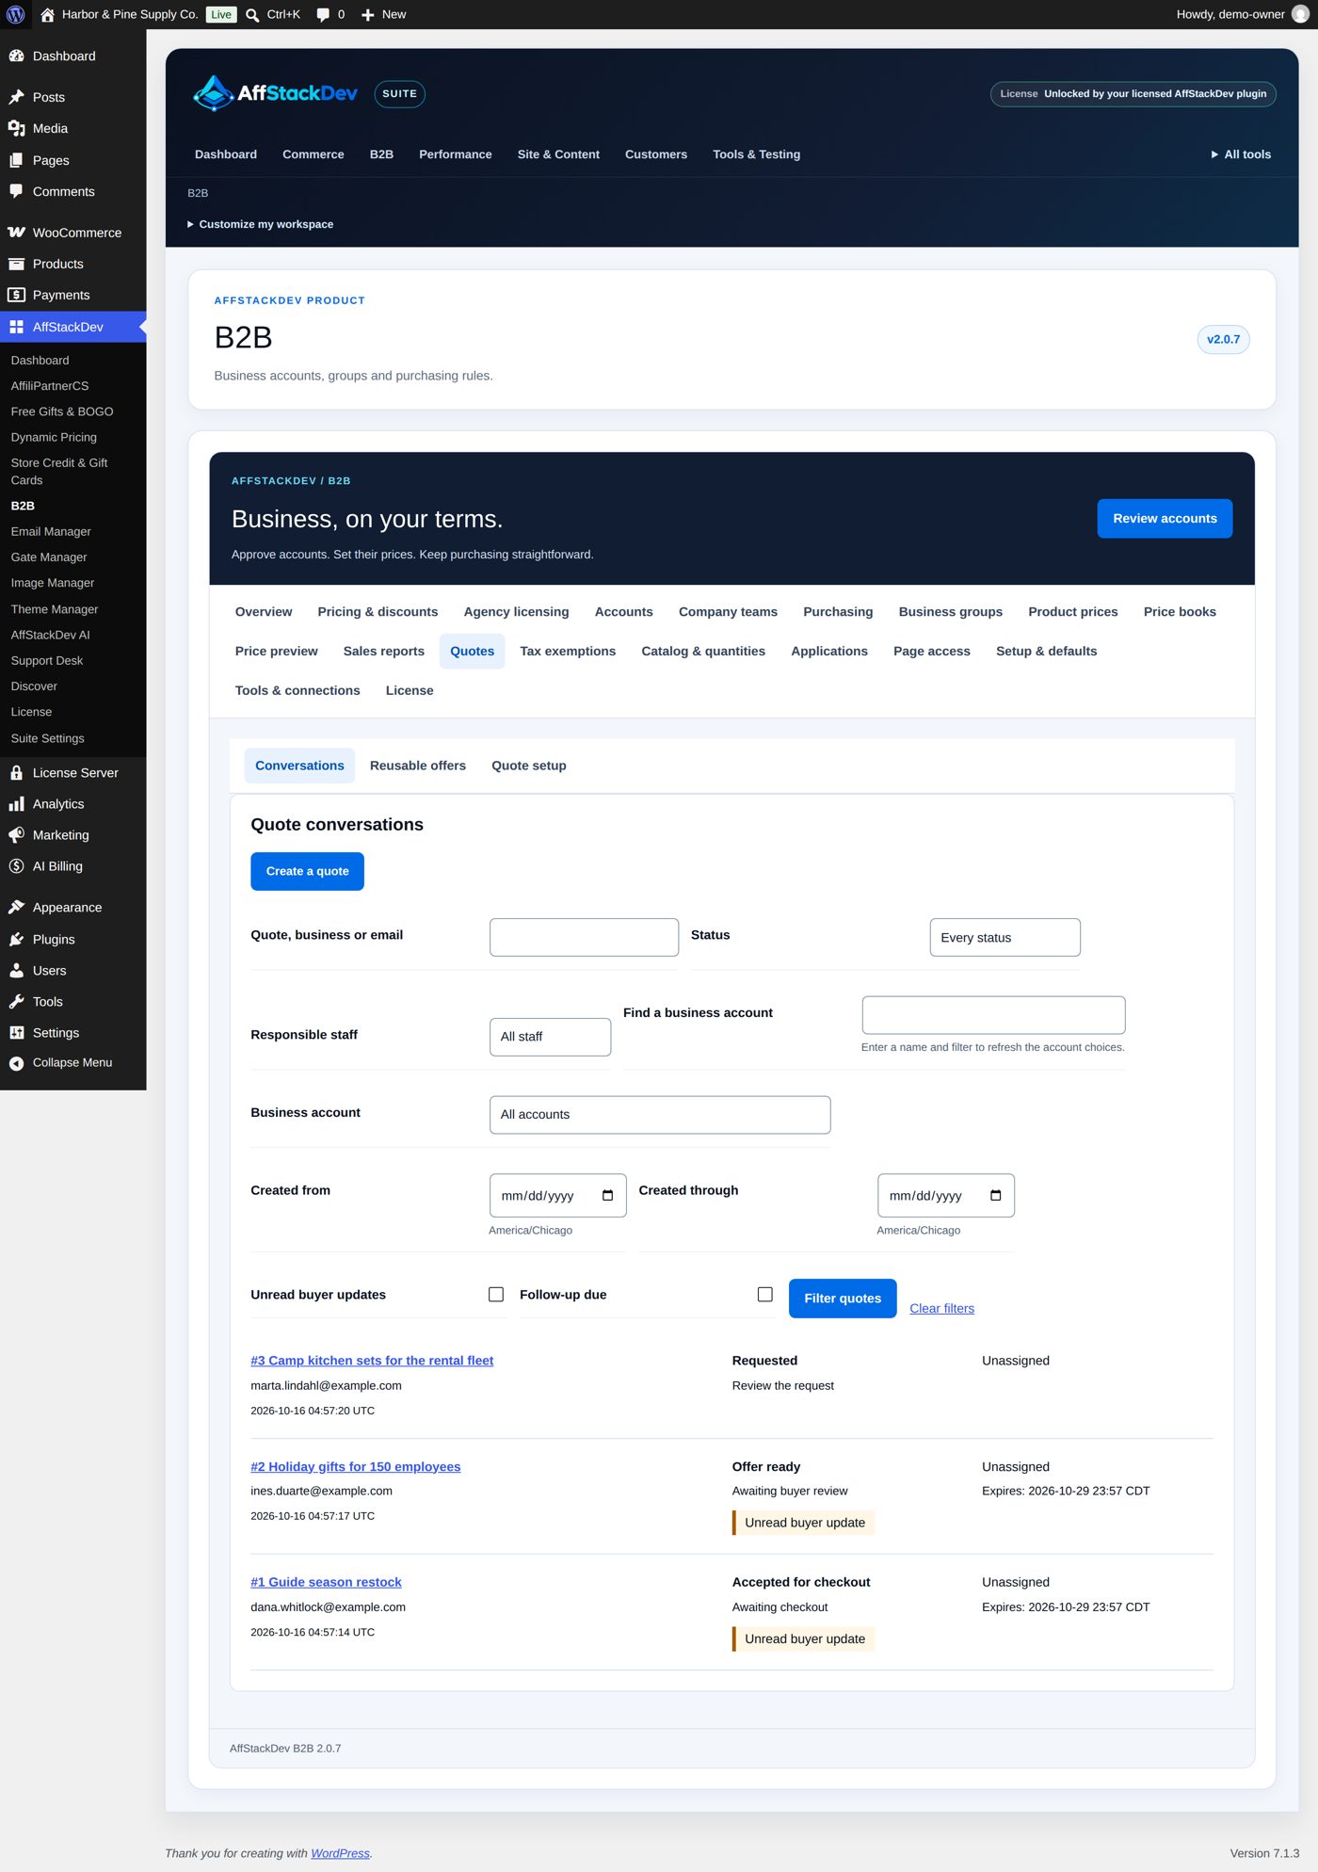The height and width of the screenshot is (1872, 1318).
Task: Open Gate Manager in the sidebar submenu
Action: pos(49,557)
